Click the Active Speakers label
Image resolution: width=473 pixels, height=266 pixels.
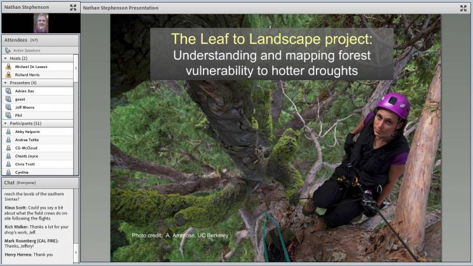[27, 50]
